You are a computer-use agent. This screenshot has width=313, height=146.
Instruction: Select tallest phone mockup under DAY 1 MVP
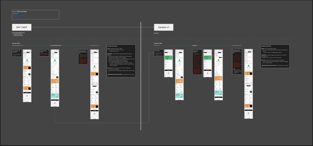(95, 84)
